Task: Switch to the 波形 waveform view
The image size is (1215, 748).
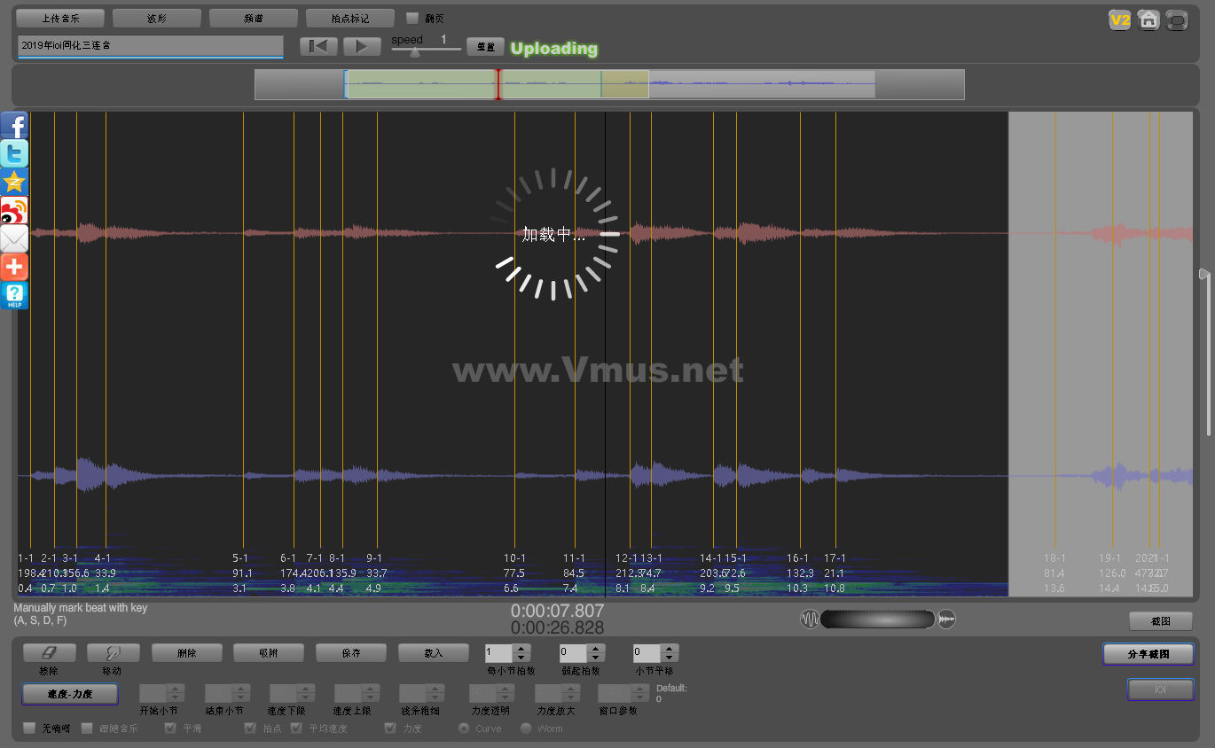Action: click(157, 19)
